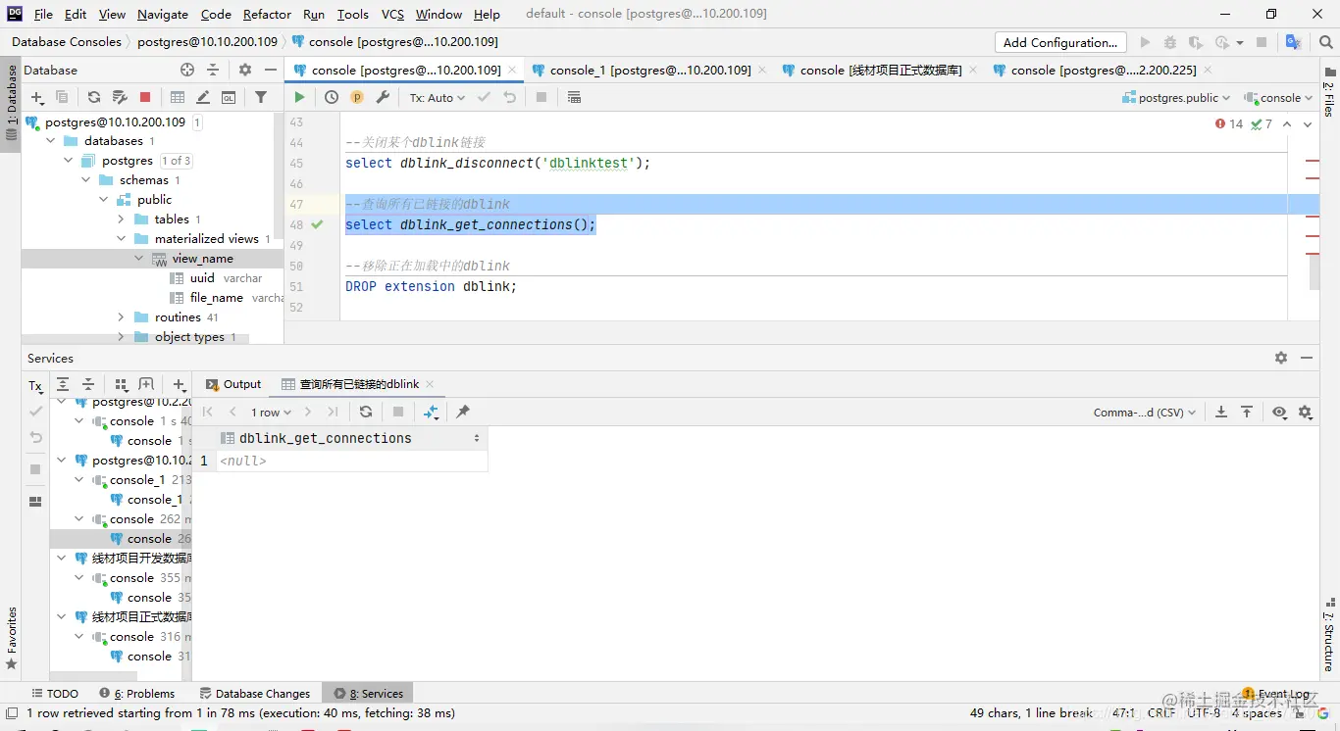The height and width of the screenshot is (731, 1340).
Task: Jump to query console icon
Action: tap(229, 97)
